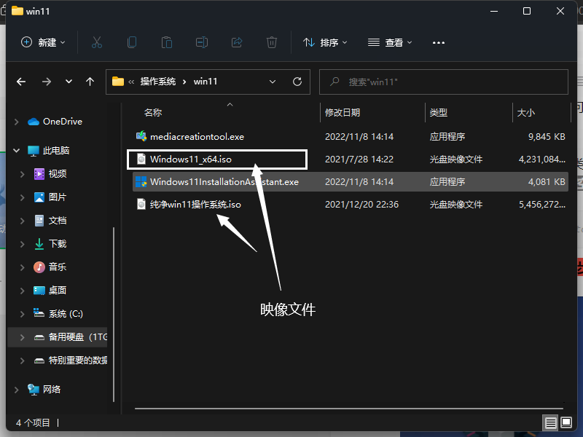Go forward with the right arrow
The image size is (583, 437).
[x=47, y=82]
